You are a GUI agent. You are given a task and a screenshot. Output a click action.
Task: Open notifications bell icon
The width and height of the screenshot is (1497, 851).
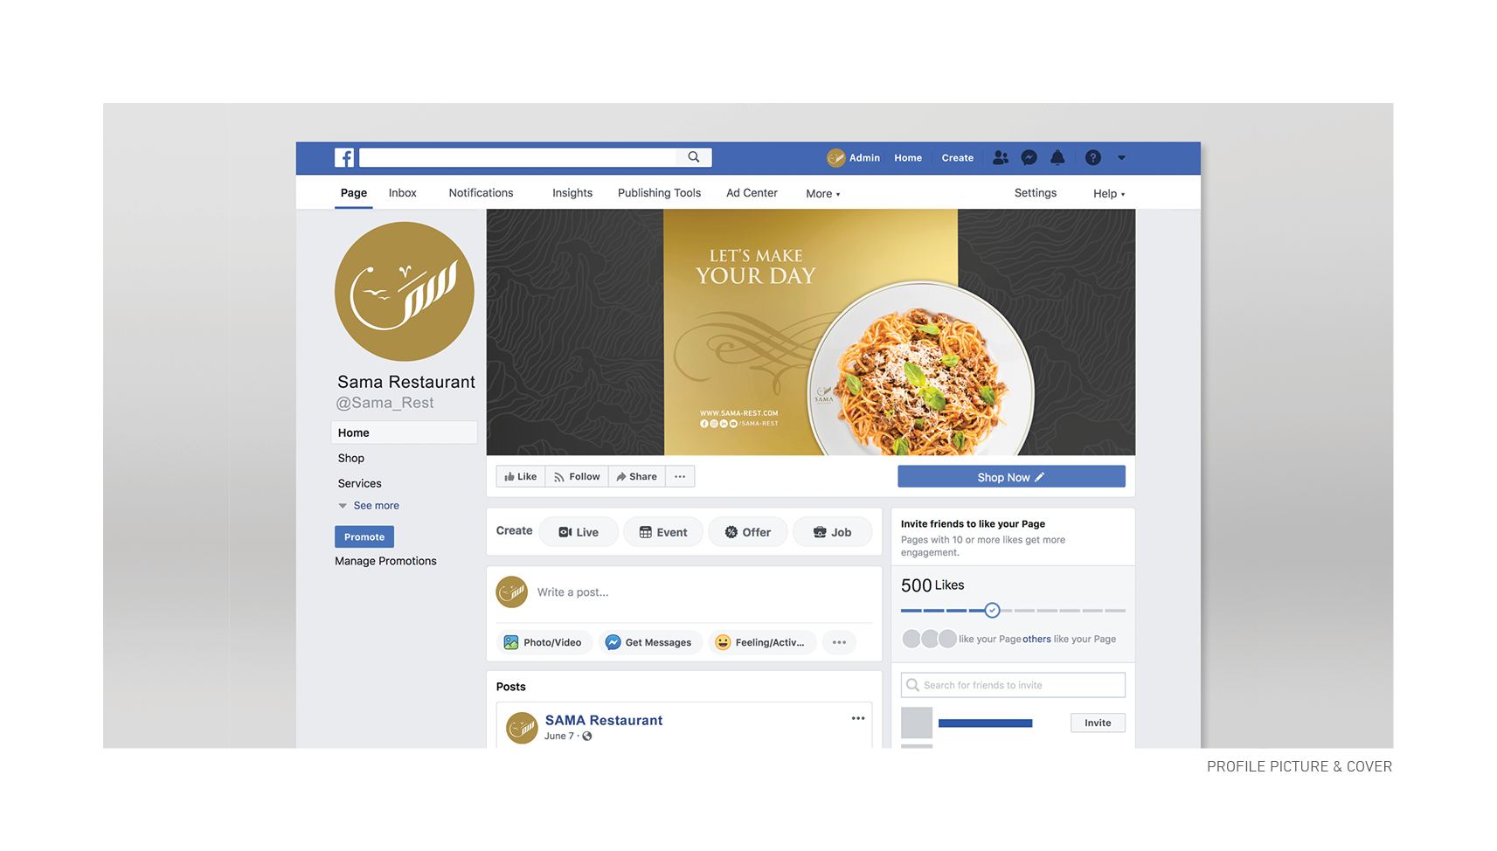click(1057, 157)
